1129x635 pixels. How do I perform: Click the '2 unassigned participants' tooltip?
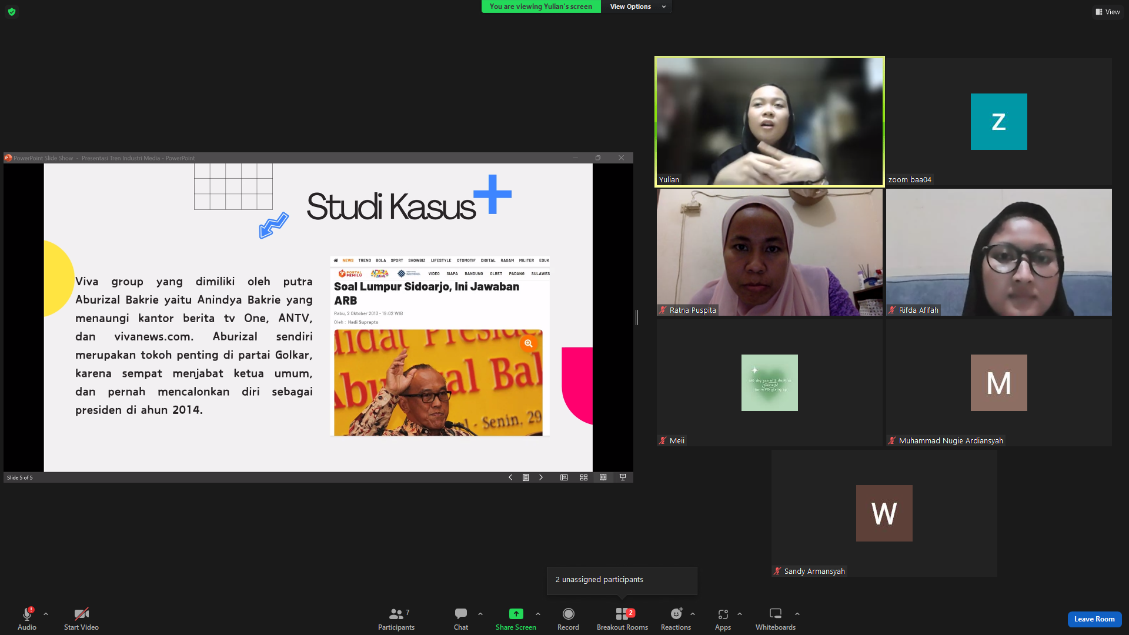pyautogui.click(x=622, y=580)
